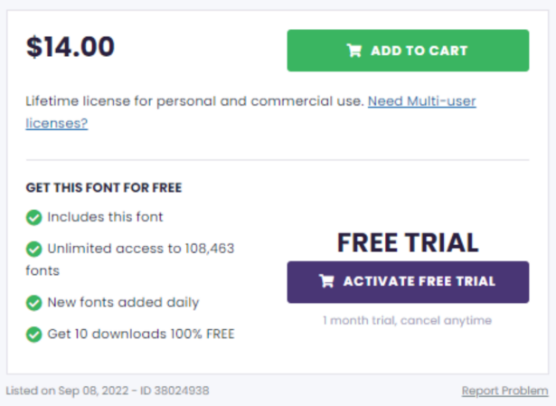556x406 pixels.
Task: Click the Lifetime license description text
Action: pyautogui.click(x=195, y=101)
